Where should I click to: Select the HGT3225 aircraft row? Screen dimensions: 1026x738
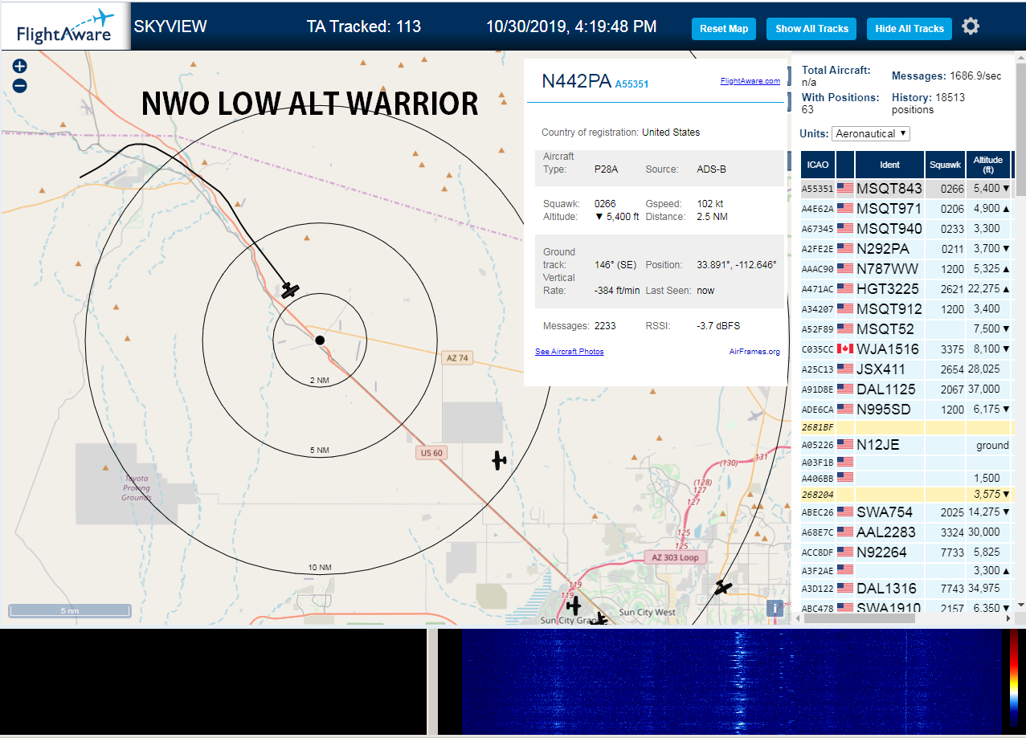[x=906, y=289]
